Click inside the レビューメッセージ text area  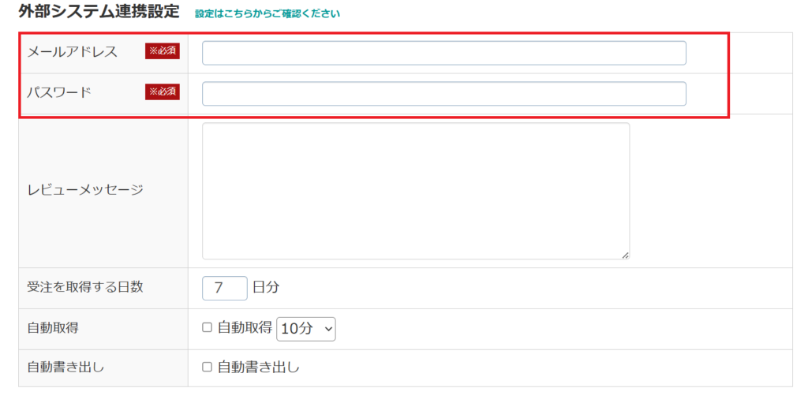point(415,190)
